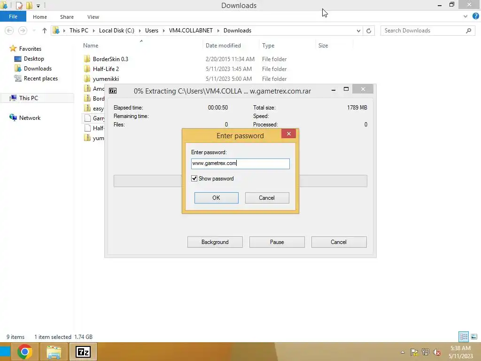Open the muted volume tray icon
The width and height of the screenshot is (481, 361).
436,352
